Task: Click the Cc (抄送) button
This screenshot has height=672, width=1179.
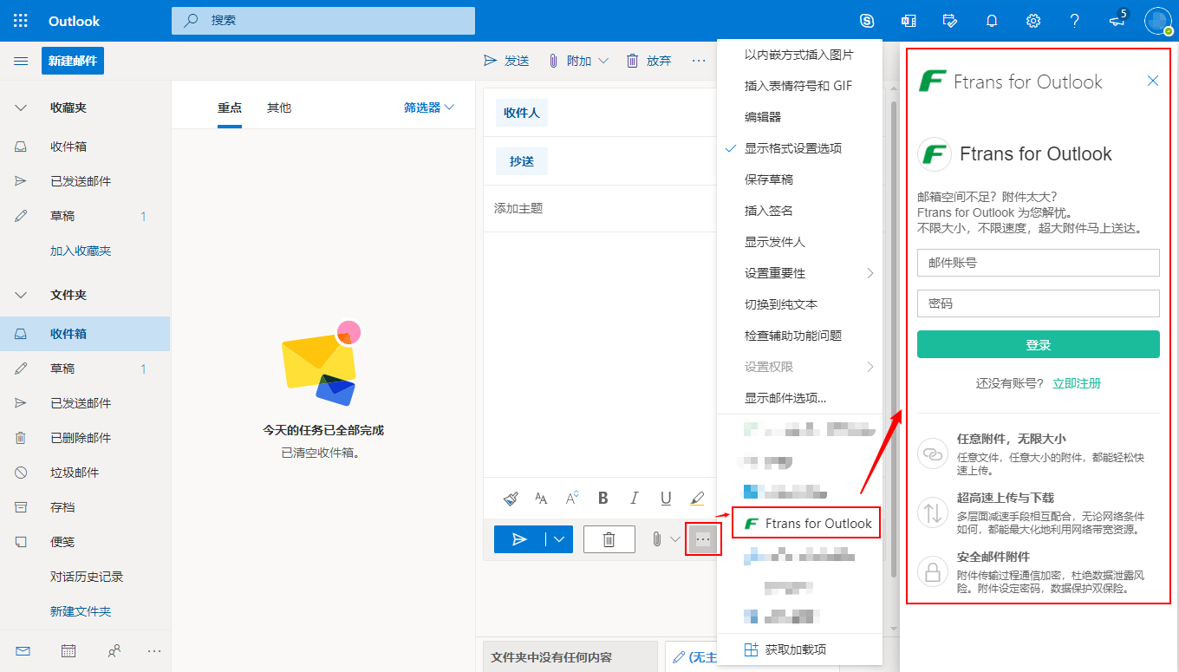Action: pyautogui.click(x=522, y=161)
